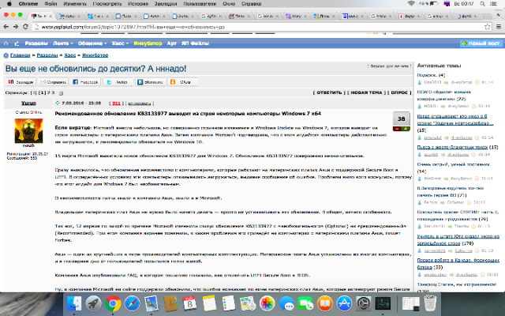Share to Facebook via its icon button
Screen dimensions: 505x316
point(85,82)
